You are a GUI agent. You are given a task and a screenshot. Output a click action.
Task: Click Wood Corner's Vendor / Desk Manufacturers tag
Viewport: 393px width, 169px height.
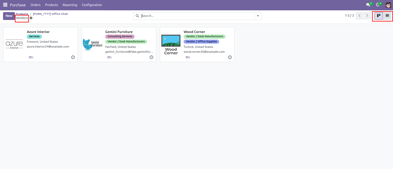205,36
